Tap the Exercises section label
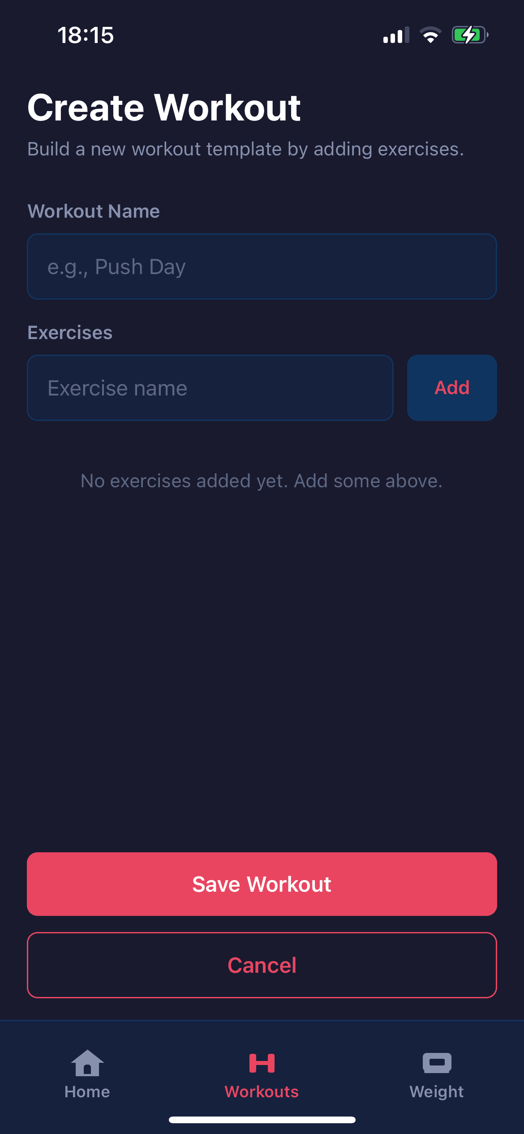The height and width of the screenshot is (1134, 524). (70, 333)
